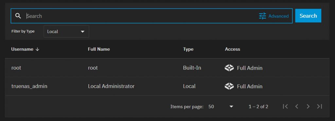Click the blue Search button
Viewport: 335px width, 121px height.
308,16
